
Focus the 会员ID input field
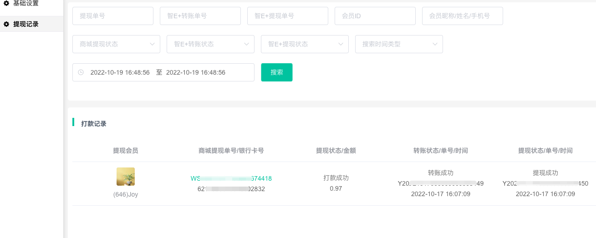(x=375, y=16)
